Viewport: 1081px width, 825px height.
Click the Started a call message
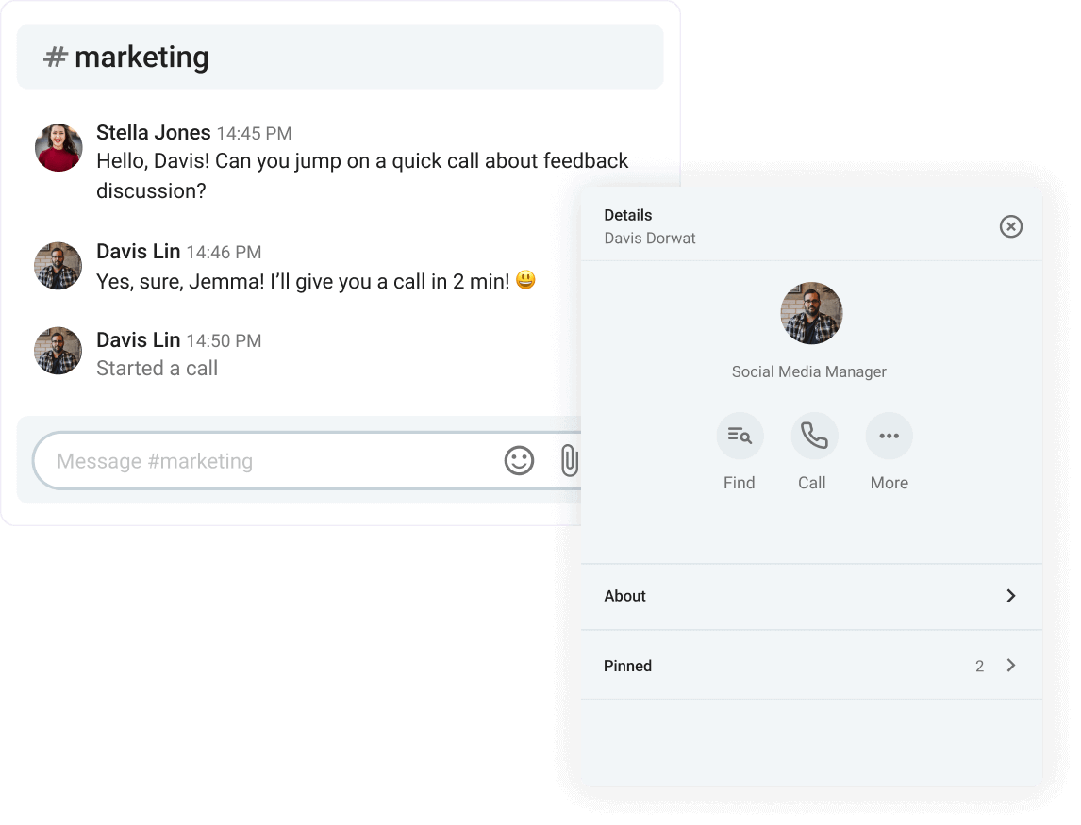point(157,369)
